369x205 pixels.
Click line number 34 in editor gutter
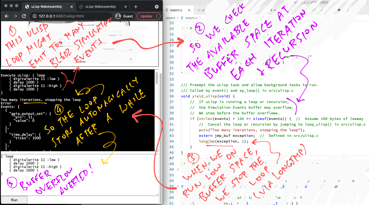(172, 85)
